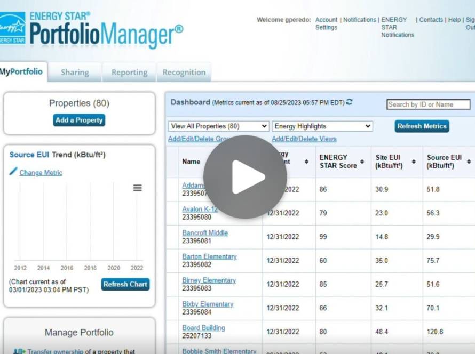The width and height of the screenshot is (475, 354).
Task: Click the ENERGY STAR logo
Action: 12,28
